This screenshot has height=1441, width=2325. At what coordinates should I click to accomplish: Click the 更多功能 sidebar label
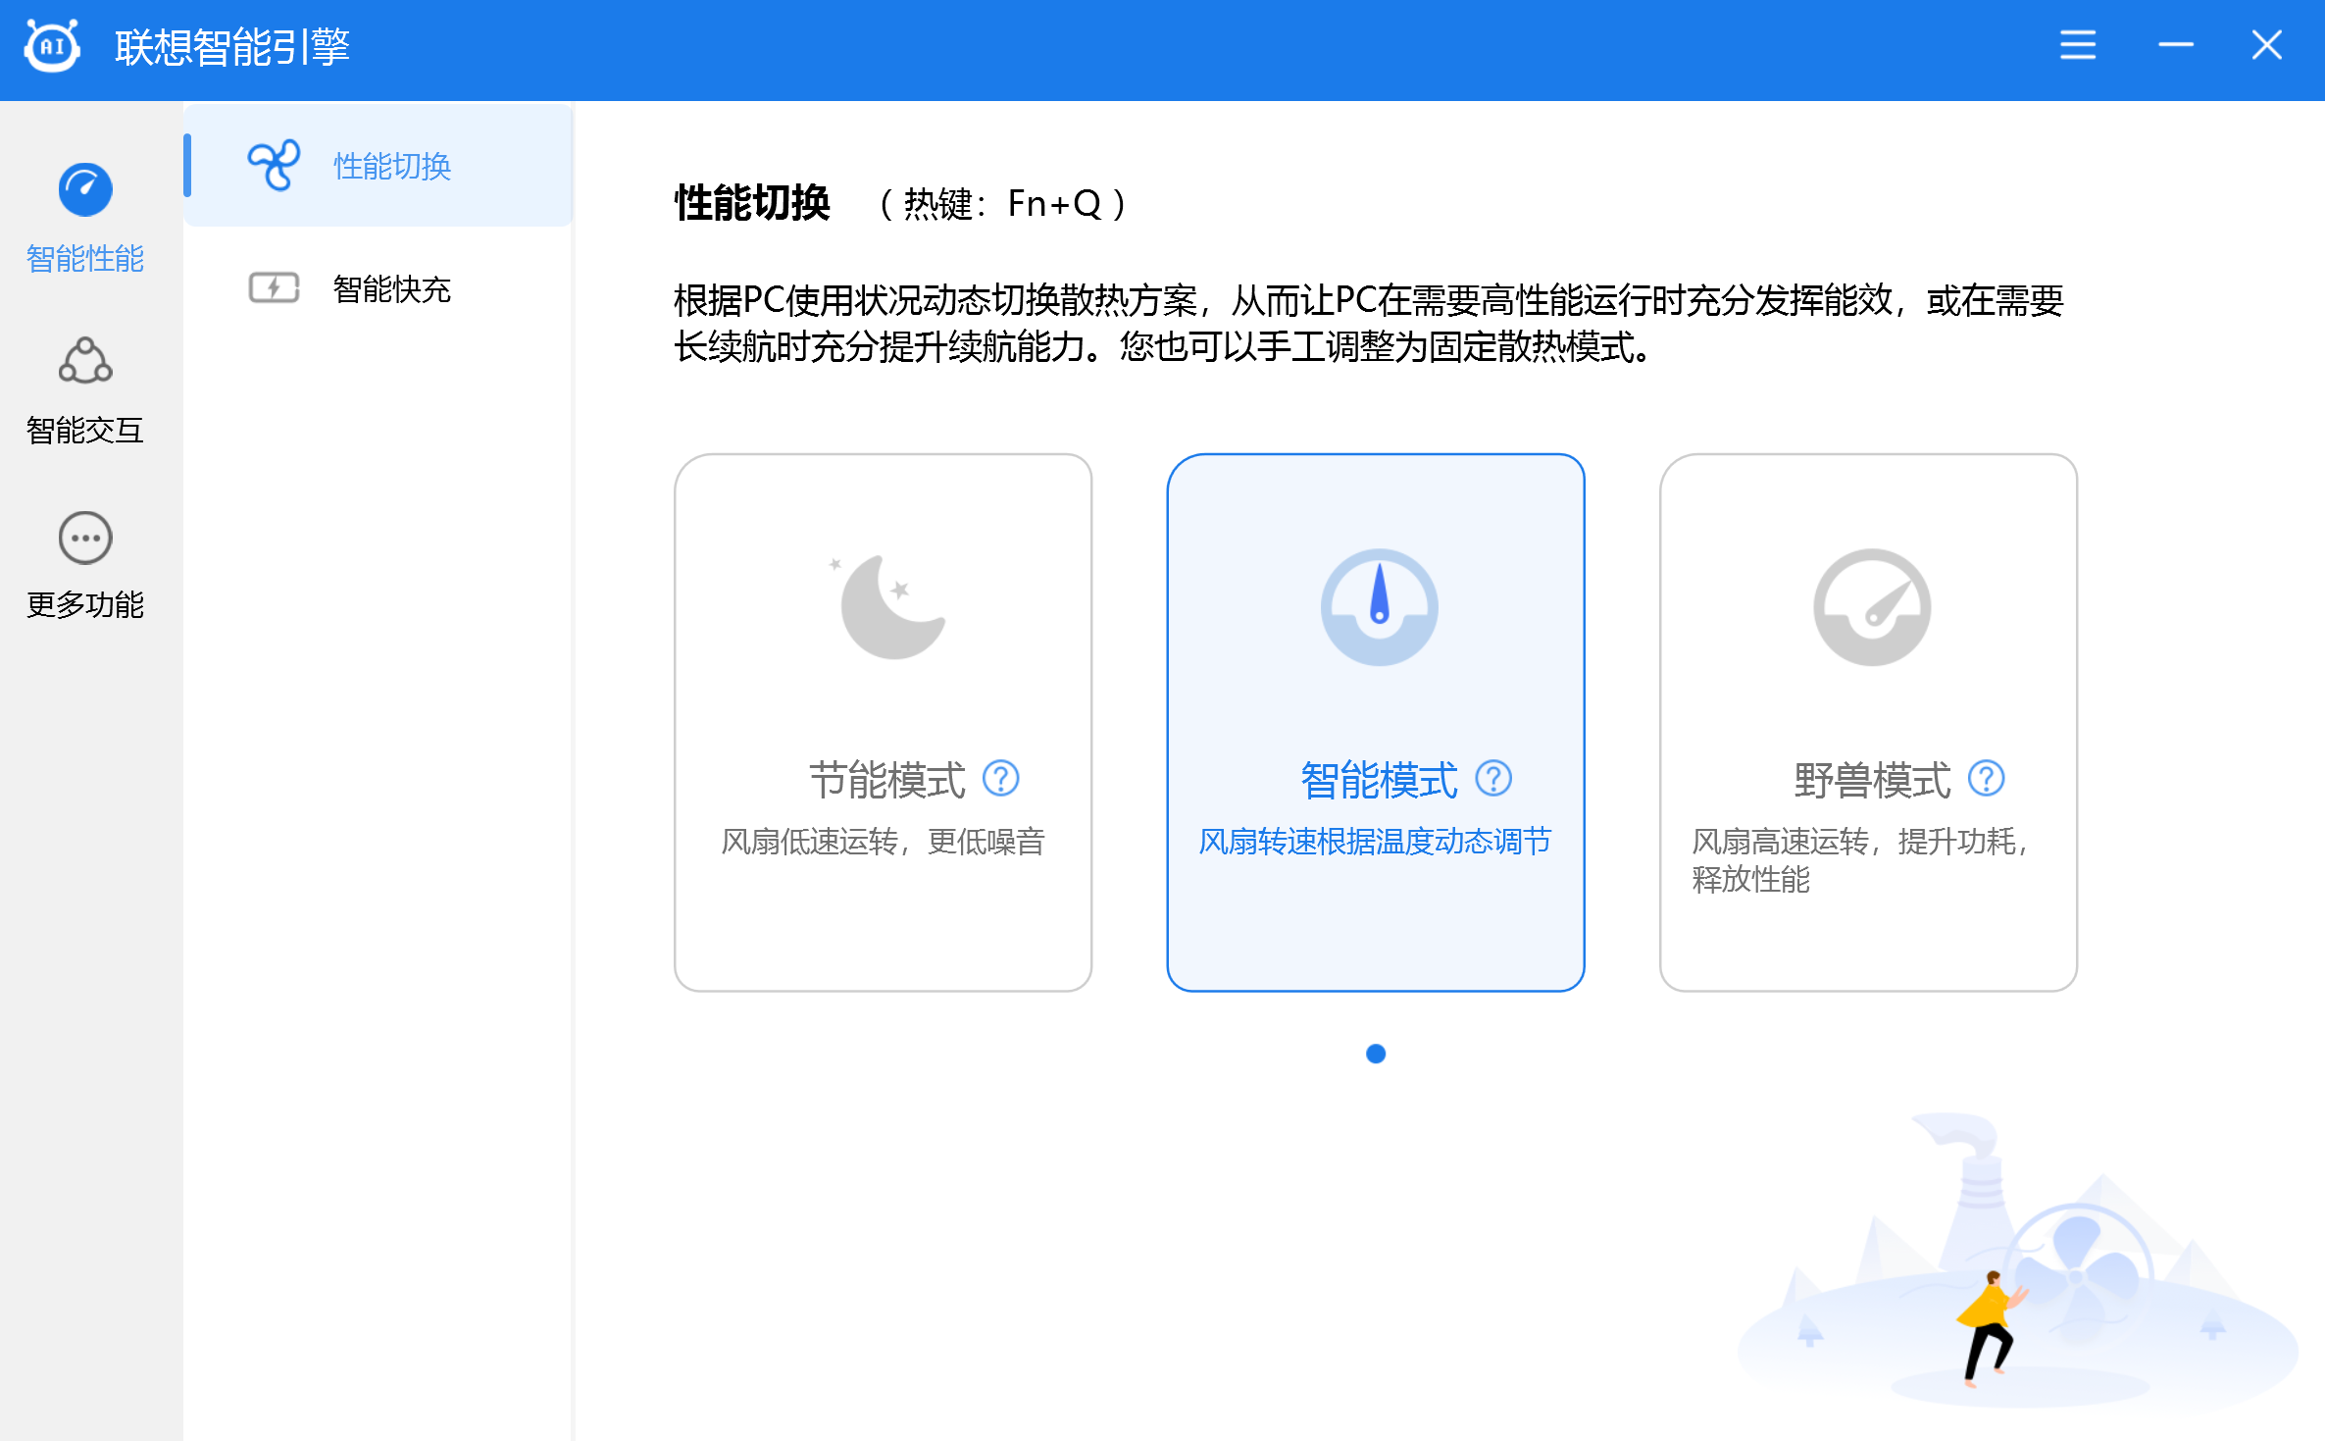pyautogui.click(x=85, y=604)
